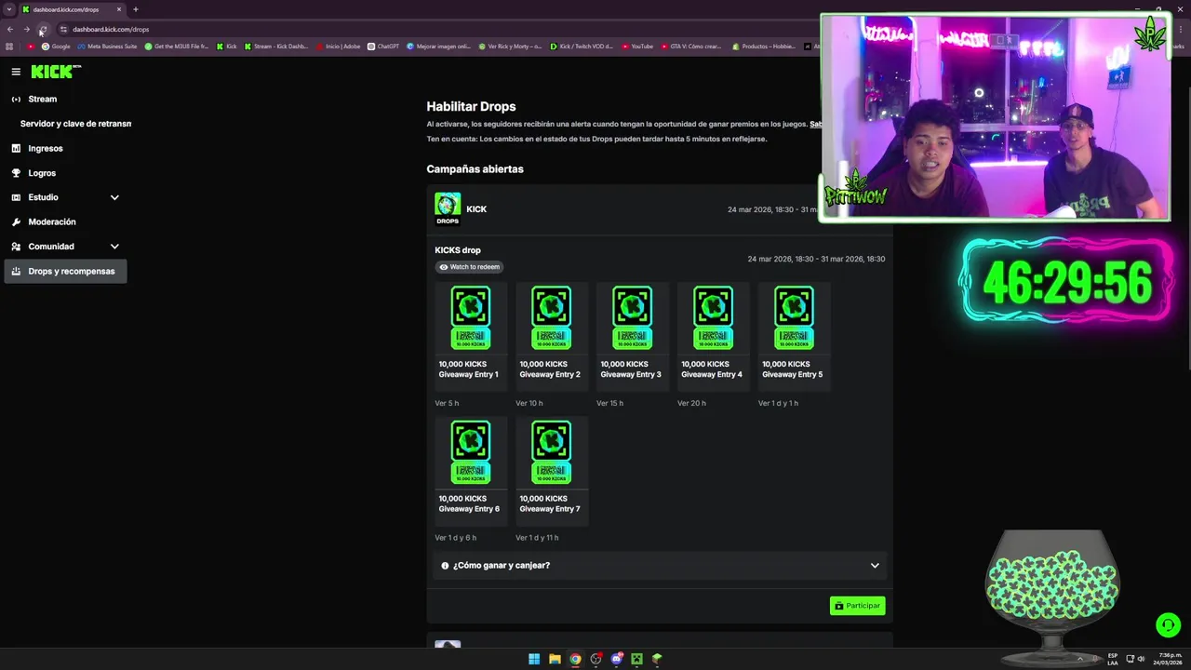The height and width of the screenshot is (670, 1191).
Task: Click the Logros trophy icon
Action: (16, 173)
